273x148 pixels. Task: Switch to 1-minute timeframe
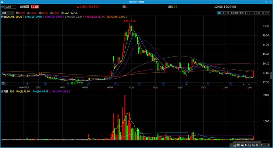pos(245,13)
